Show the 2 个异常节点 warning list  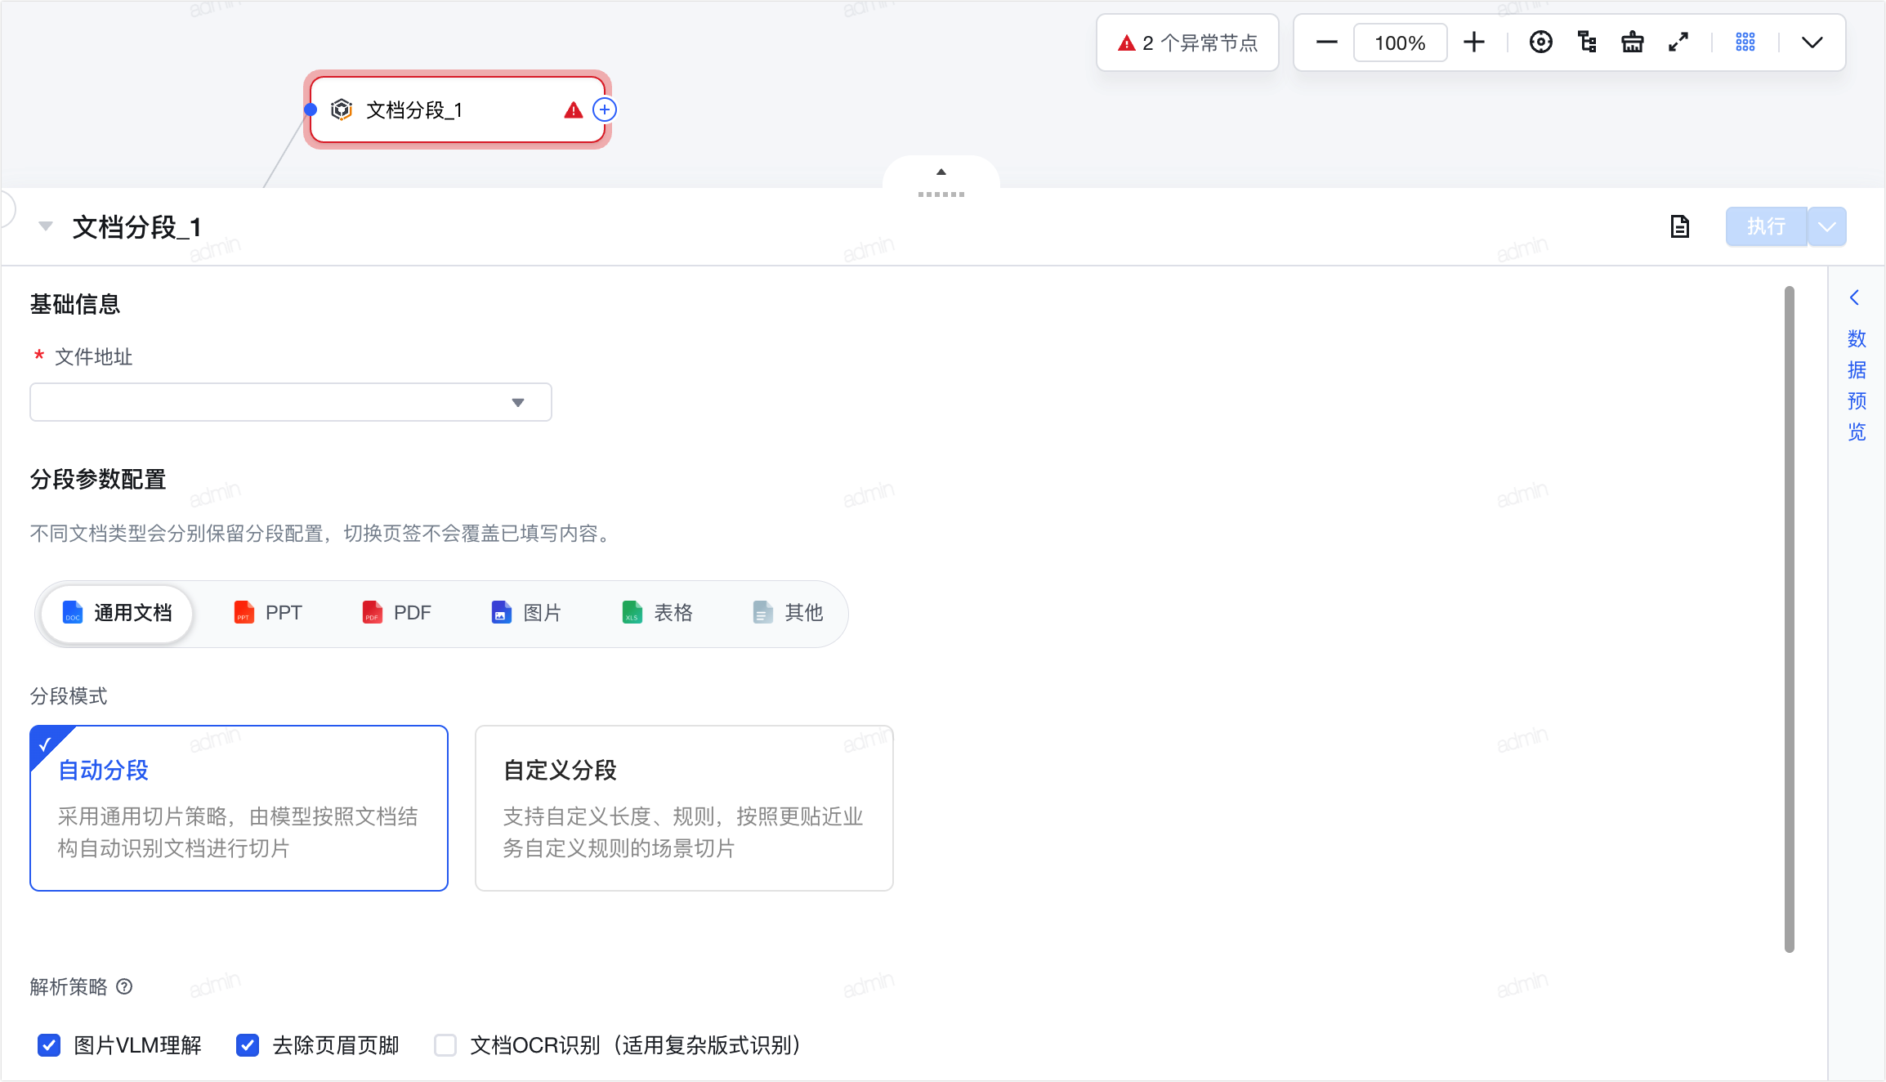1187,42
